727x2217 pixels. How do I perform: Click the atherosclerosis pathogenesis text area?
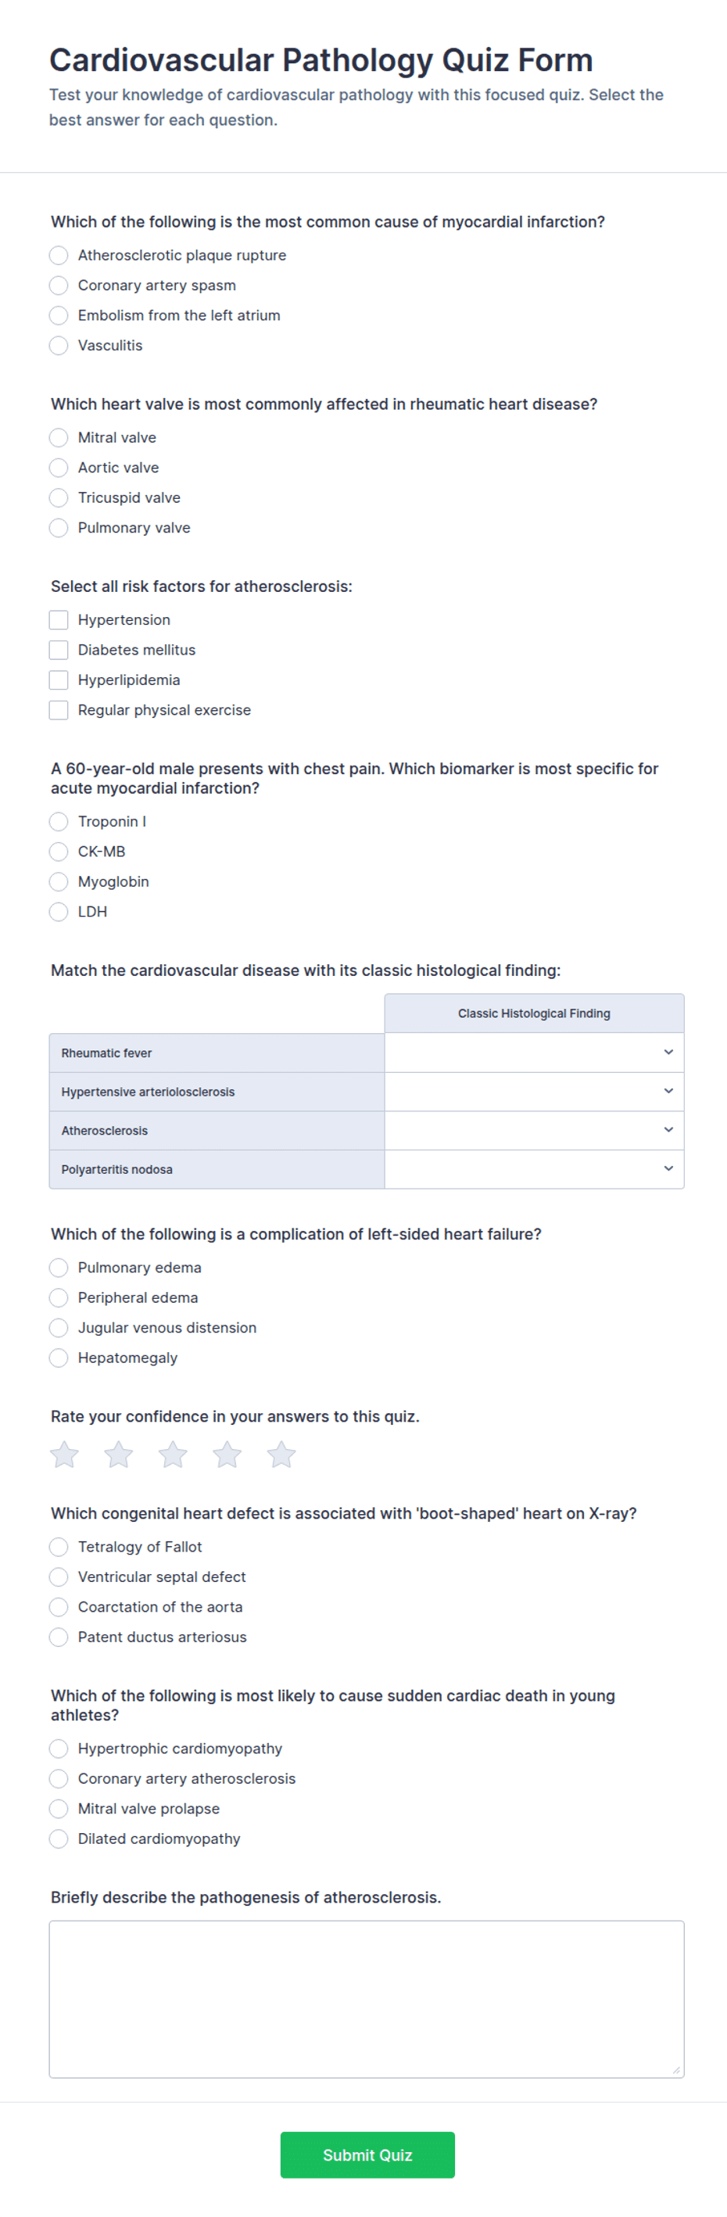click(x=367, y=2000)
